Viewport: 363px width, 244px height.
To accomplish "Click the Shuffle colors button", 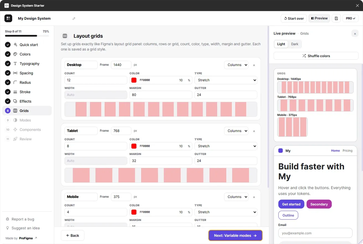I will point(316,56).
